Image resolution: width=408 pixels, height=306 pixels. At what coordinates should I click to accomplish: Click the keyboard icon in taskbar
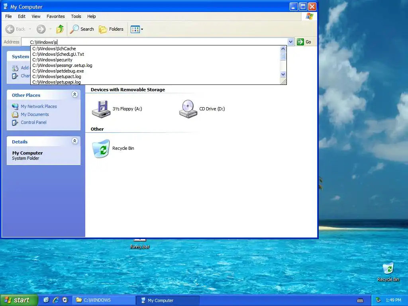pos(360,300)
